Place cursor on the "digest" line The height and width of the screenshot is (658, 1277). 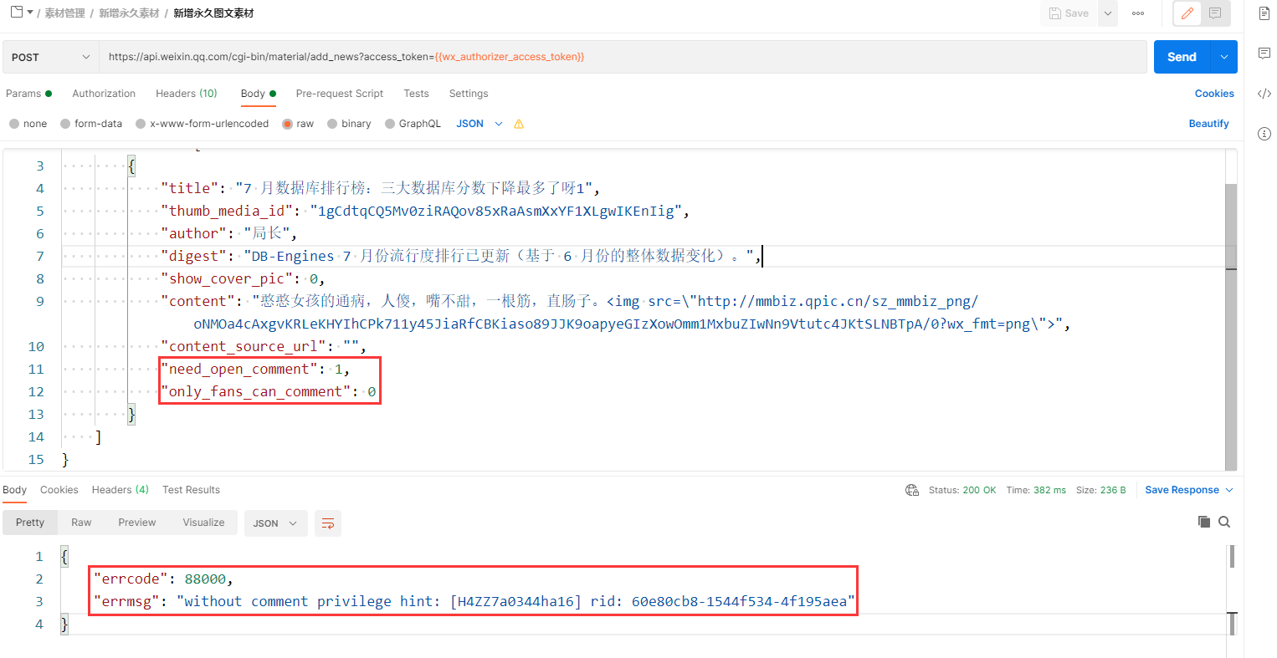click(x=461, y=256)
